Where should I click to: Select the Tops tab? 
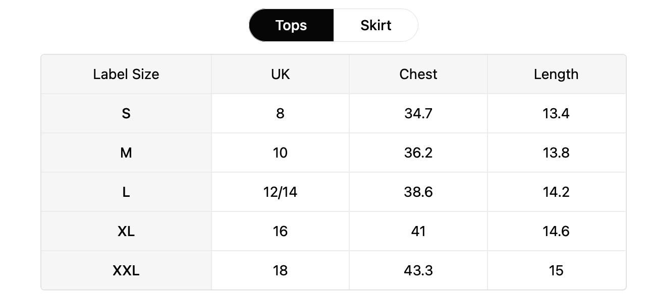click(x=291, y=25)
